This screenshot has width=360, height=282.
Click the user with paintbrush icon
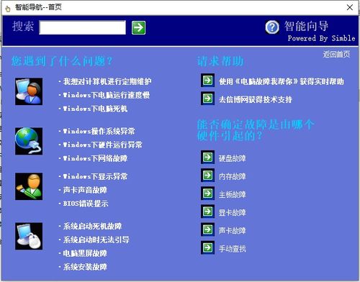pyautogui.click(x=29, y=186)
